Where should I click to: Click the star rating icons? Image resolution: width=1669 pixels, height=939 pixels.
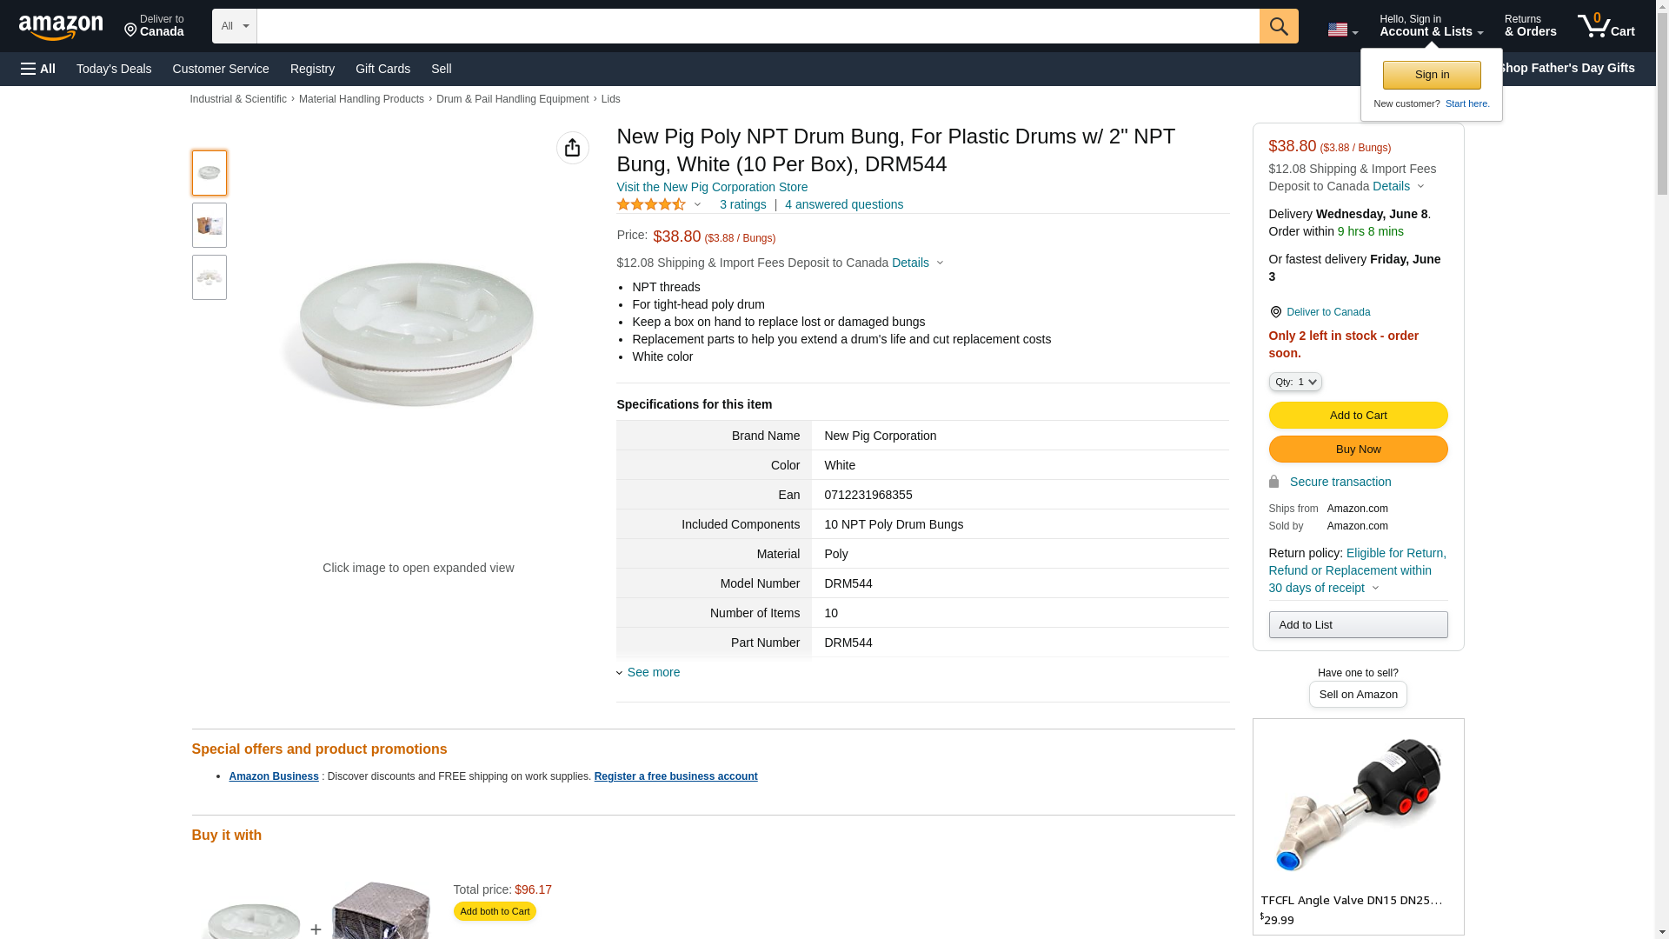(x=651, y=204)
